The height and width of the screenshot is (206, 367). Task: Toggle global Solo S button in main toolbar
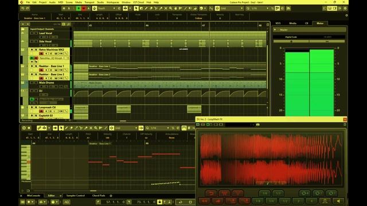[x=69, y=9]
